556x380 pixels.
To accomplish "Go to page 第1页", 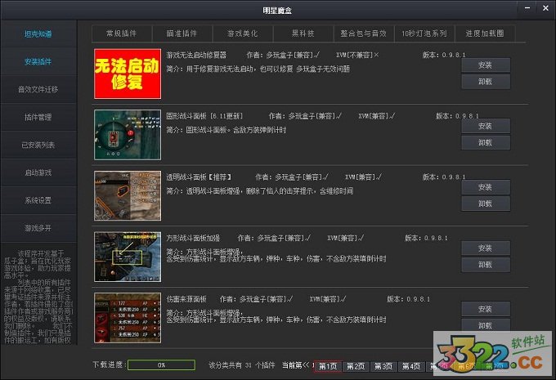I will [328, 366].
